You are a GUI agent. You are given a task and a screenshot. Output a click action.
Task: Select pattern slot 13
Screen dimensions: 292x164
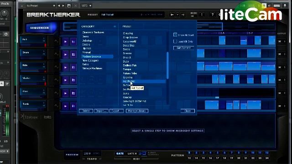click(189, 158)
